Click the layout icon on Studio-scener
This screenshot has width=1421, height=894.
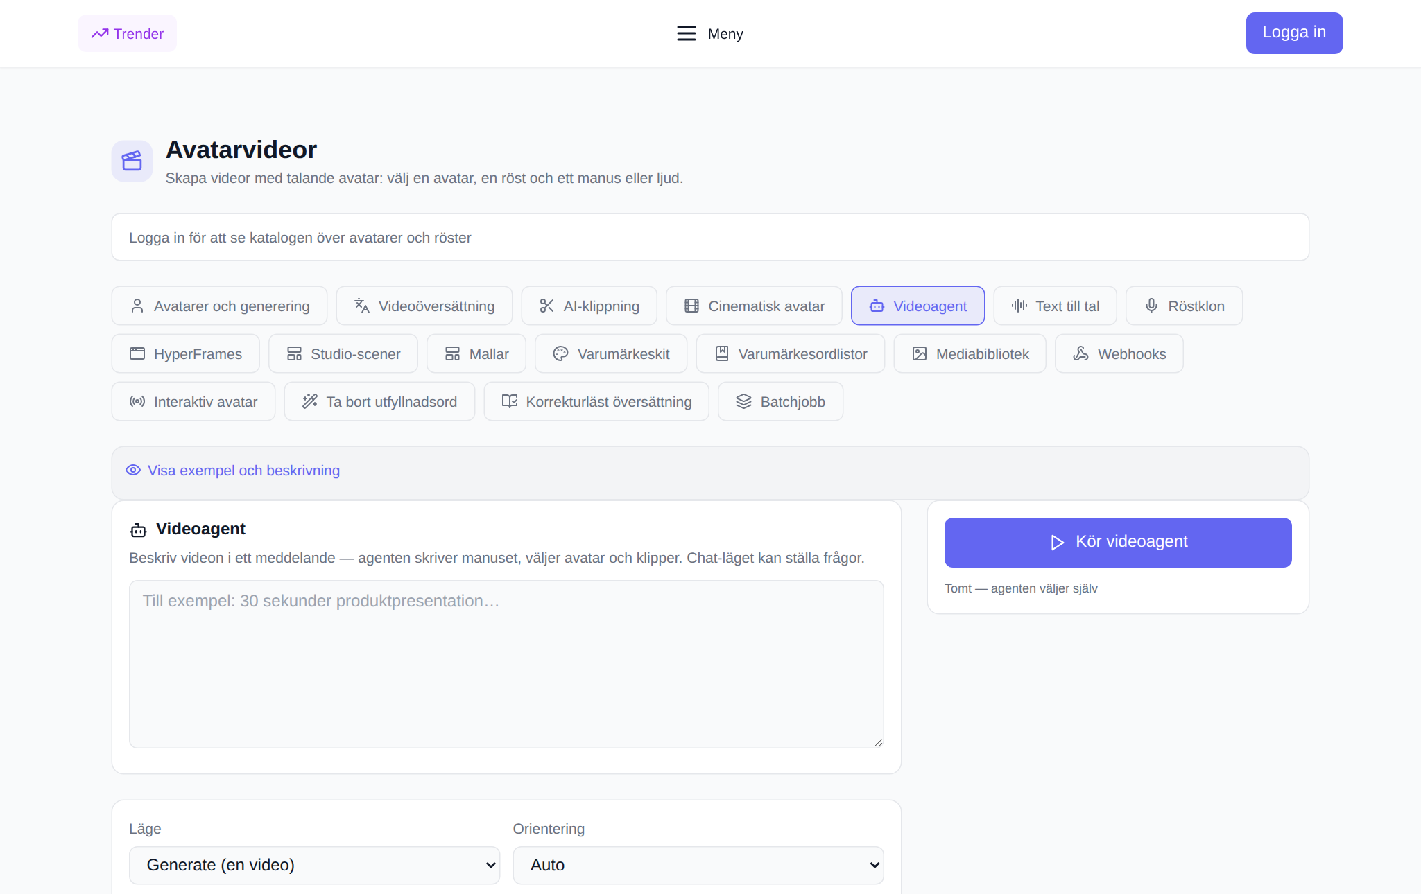click(294, 353)
